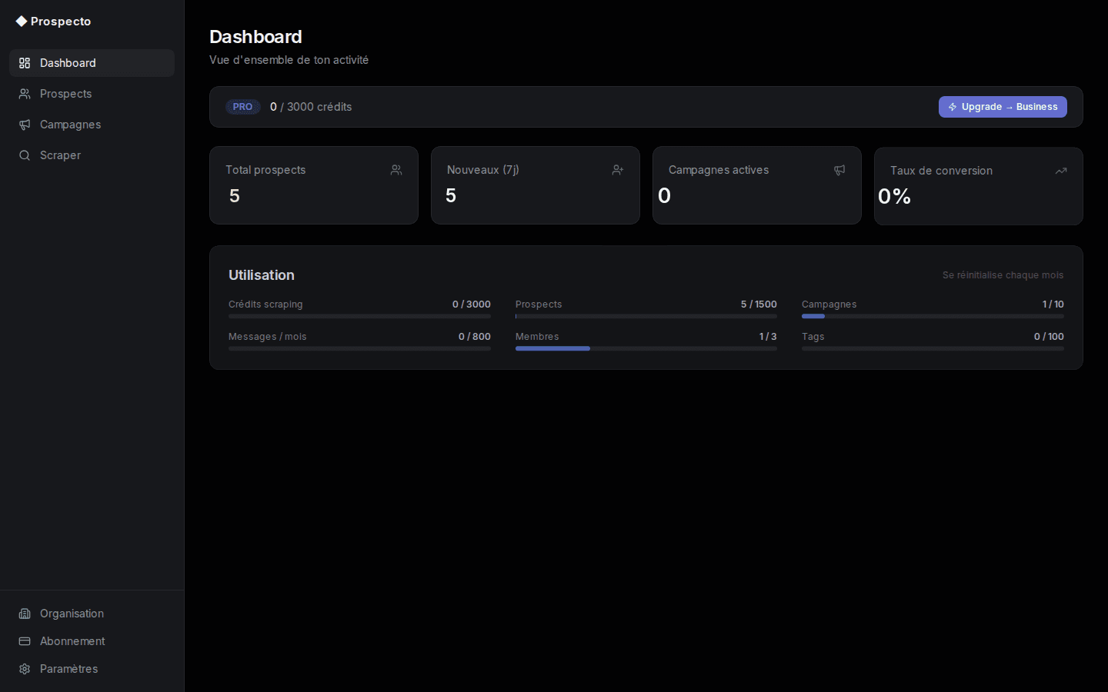The image size is (1108, 692).
Task: Select the Taux de conversion card
Action: point(979,186)
